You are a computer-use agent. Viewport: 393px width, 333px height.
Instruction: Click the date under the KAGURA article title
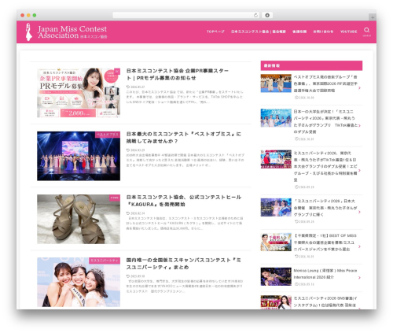click(x=136, y=213)
